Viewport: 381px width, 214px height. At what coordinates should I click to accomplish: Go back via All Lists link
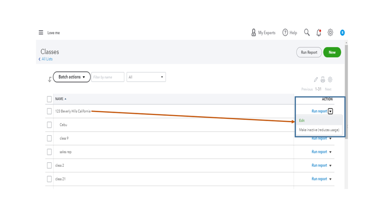click(47, 59)
